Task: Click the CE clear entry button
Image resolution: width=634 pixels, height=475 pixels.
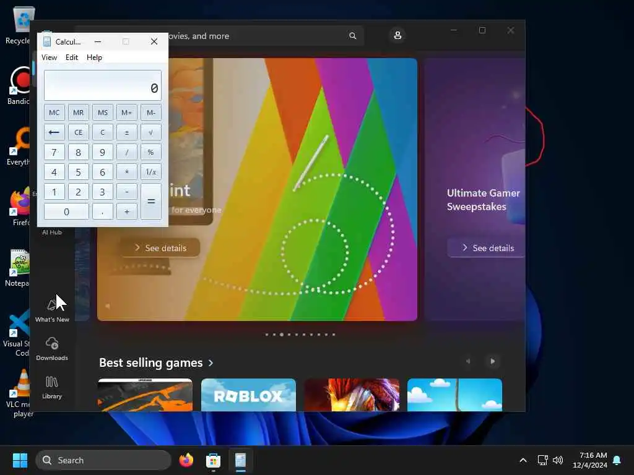Action: point(79,132)
